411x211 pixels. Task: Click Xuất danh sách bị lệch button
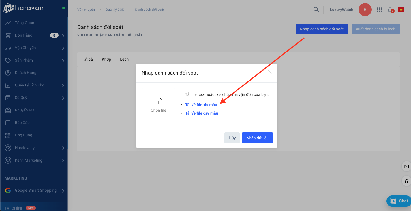click(x=376, y=29)
